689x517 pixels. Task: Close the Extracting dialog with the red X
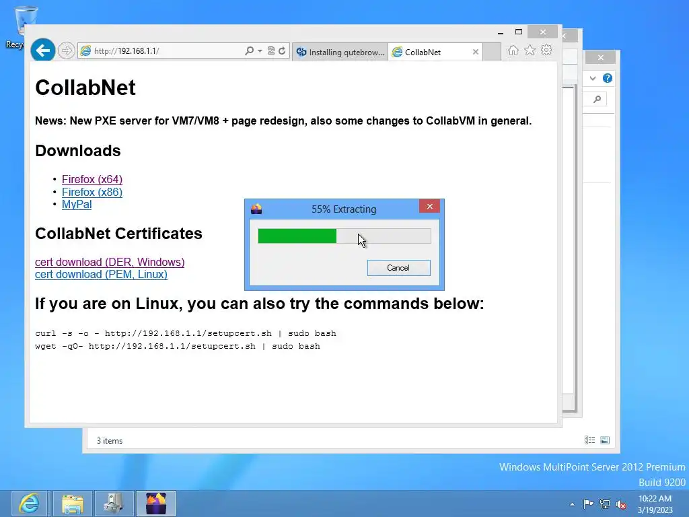pyautogui.click(x=429, y=206)
